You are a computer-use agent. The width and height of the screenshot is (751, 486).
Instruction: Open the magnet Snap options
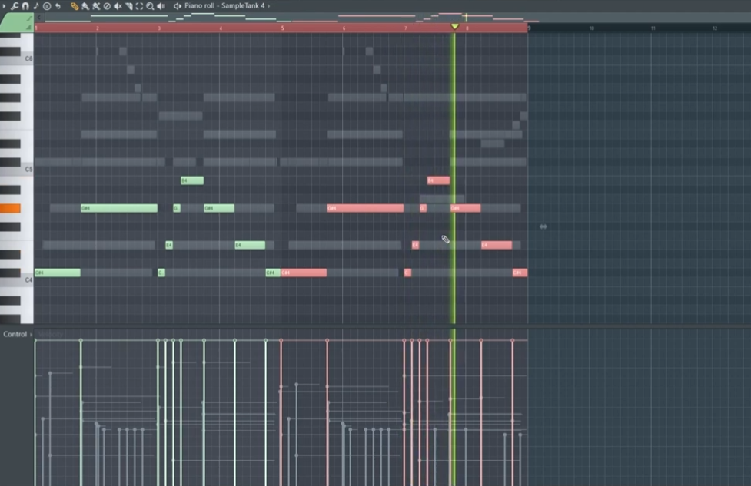coord(25,5)
